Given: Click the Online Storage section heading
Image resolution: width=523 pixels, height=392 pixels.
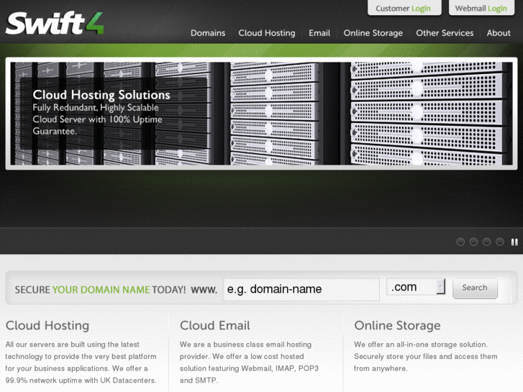Looking at the screenshot, I should point(397,326).
